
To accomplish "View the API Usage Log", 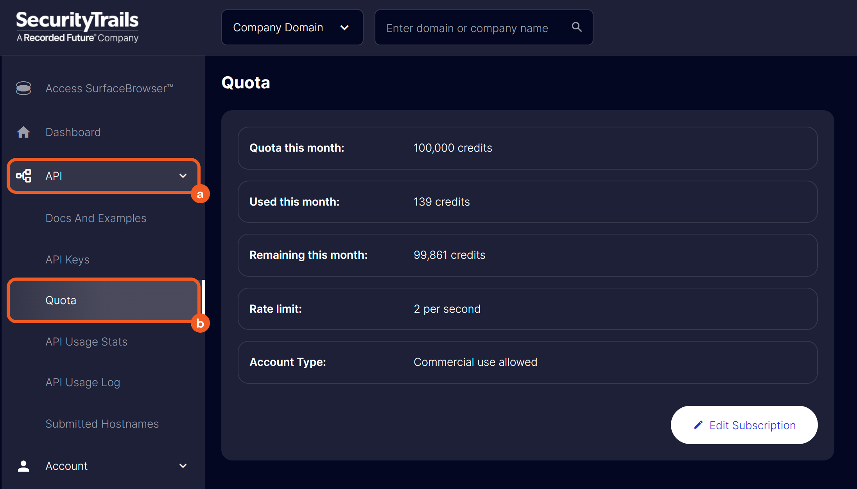I will pyautogui.click(x=82, y=382).
